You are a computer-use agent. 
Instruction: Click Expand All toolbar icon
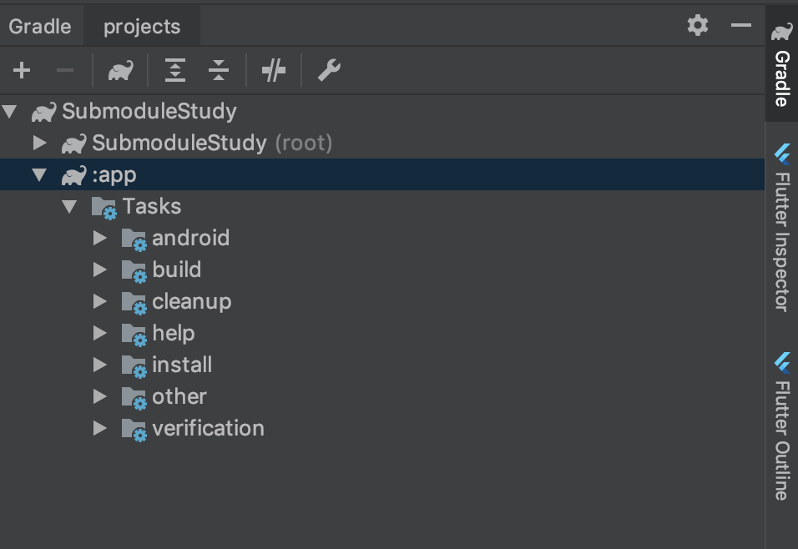175,70
